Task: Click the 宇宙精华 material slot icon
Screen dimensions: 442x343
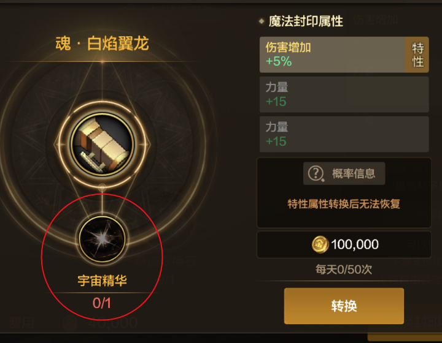Action: [x=102, y=239]
